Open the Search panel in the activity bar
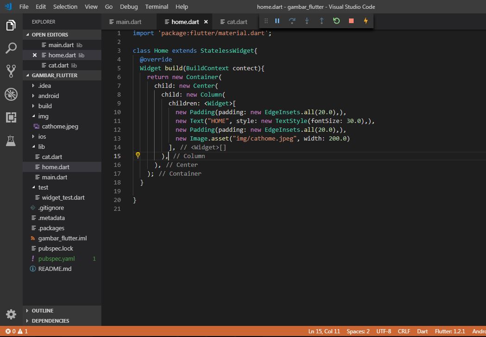Screen dimensions: 486x337 click(11, 48)
